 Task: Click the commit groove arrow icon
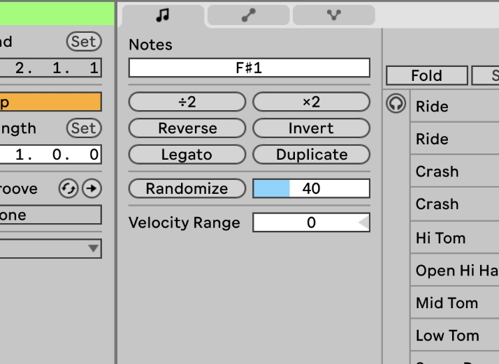click(92, 188)
